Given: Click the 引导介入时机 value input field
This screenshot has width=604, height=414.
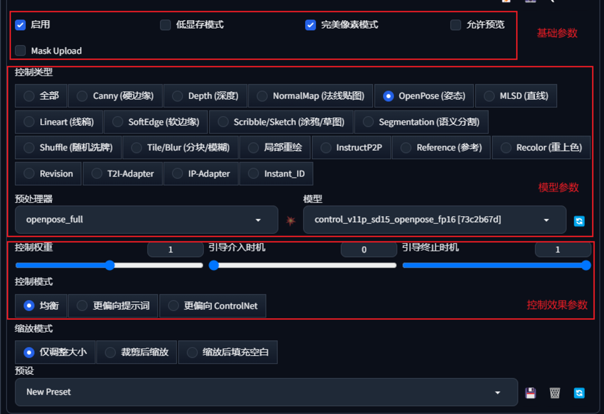Looking at the screenshot, I should pos(369,249).
